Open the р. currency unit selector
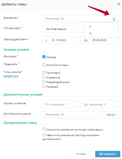 click(114, 19)
